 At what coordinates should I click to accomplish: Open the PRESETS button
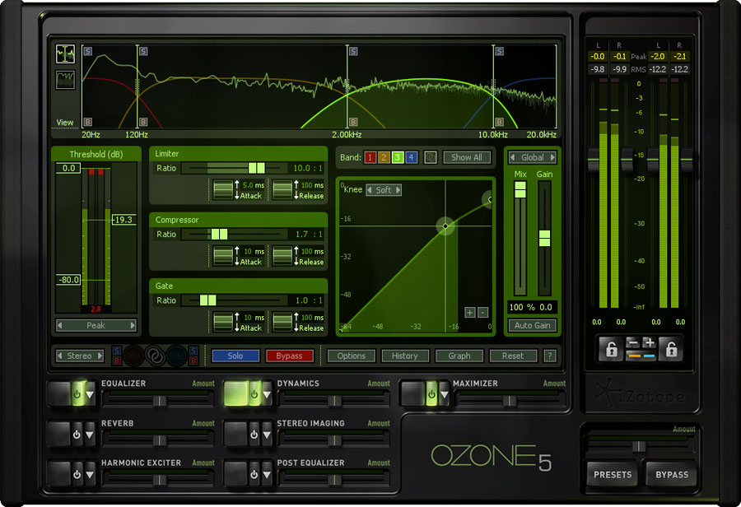tap(613, 474)
